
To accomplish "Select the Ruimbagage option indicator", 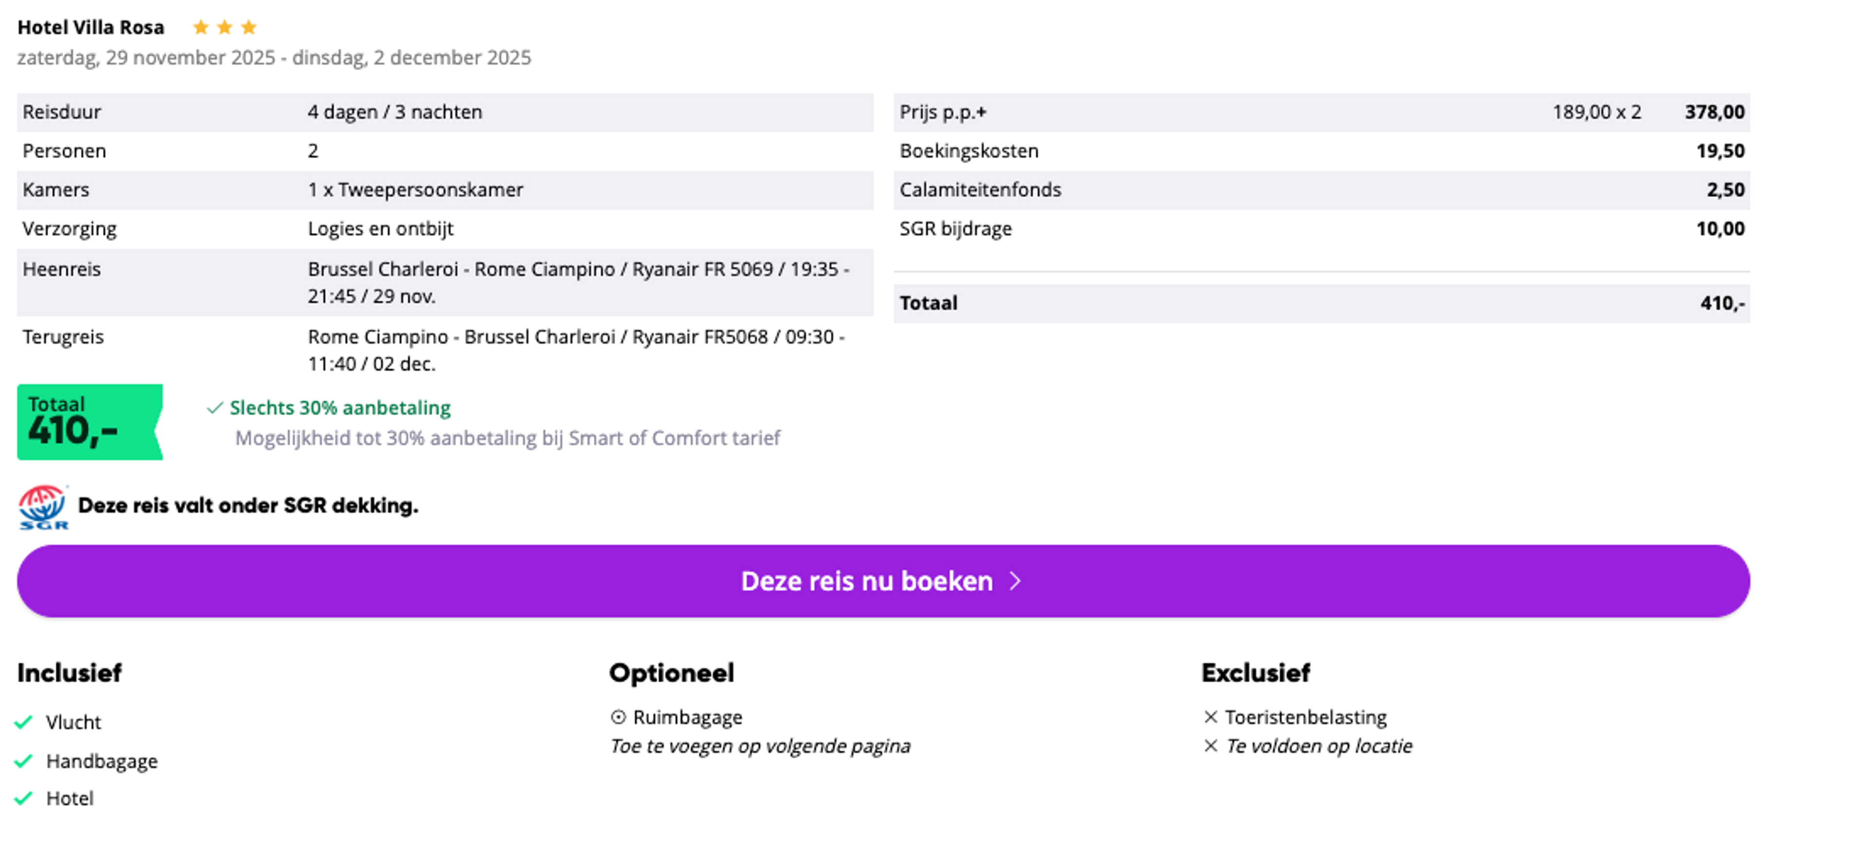I will click(619, 717).
